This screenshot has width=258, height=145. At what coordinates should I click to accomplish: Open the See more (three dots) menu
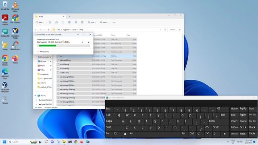point(114,23)
